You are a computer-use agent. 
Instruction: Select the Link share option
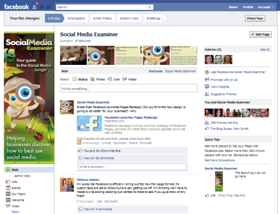pos(114,80)
